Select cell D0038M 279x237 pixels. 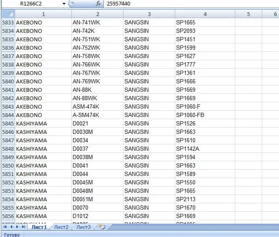[x=97, y=157]
